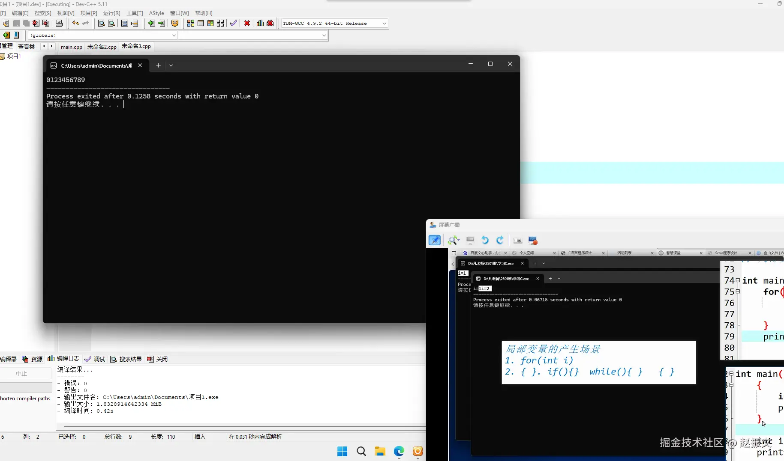
Task: Click the compile log horizontal scrollbar
Action: pos(244,426)
